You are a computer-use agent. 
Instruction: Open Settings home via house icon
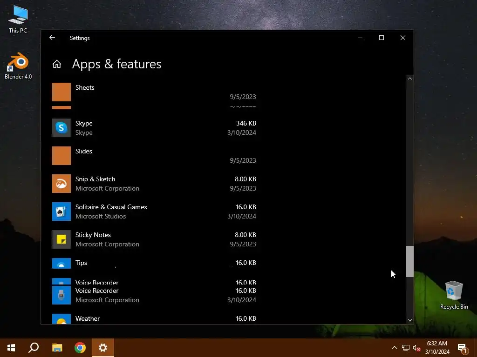tap(56, 64)
